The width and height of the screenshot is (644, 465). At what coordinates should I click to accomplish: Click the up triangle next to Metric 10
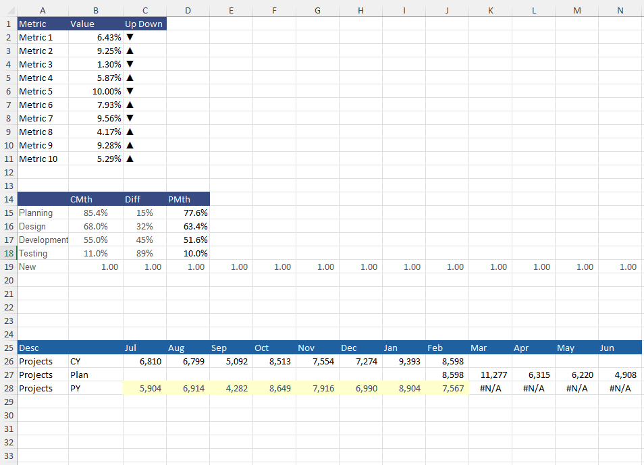coord(129,159)
